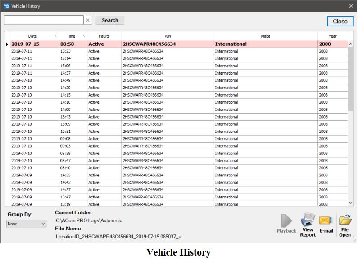Click the Playback icon

click(286, 220)
